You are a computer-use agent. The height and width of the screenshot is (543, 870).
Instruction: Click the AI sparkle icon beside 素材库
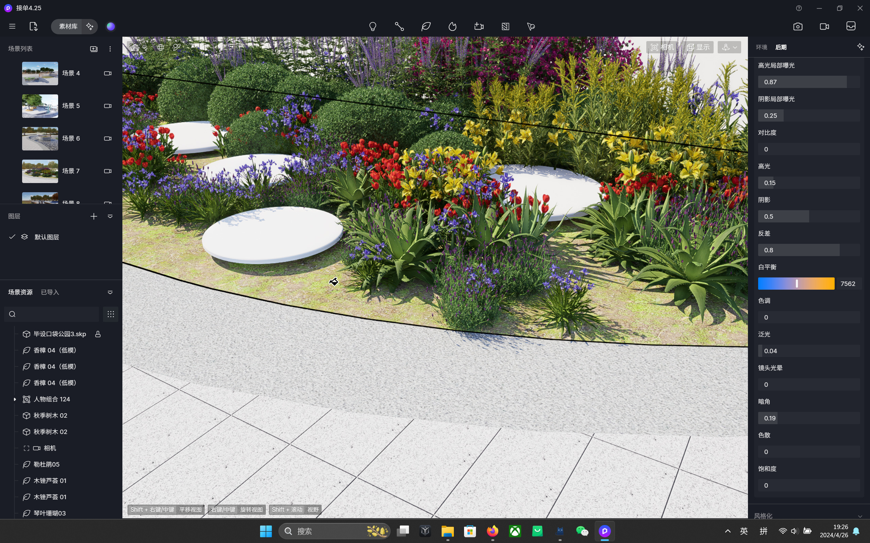89,26
